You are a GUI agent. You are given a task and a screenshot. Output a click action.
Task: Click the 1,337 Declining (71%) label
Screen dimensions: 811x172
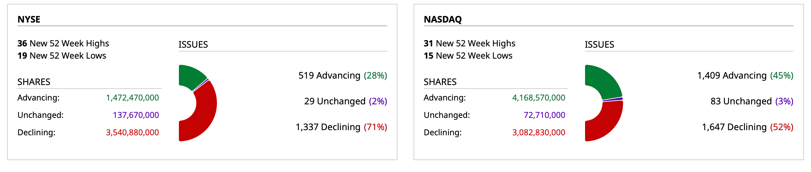point(341,127)
